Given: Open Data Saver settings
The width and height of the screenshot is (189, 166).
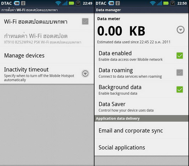Looking at the screenshot, I should pos(141,107).
